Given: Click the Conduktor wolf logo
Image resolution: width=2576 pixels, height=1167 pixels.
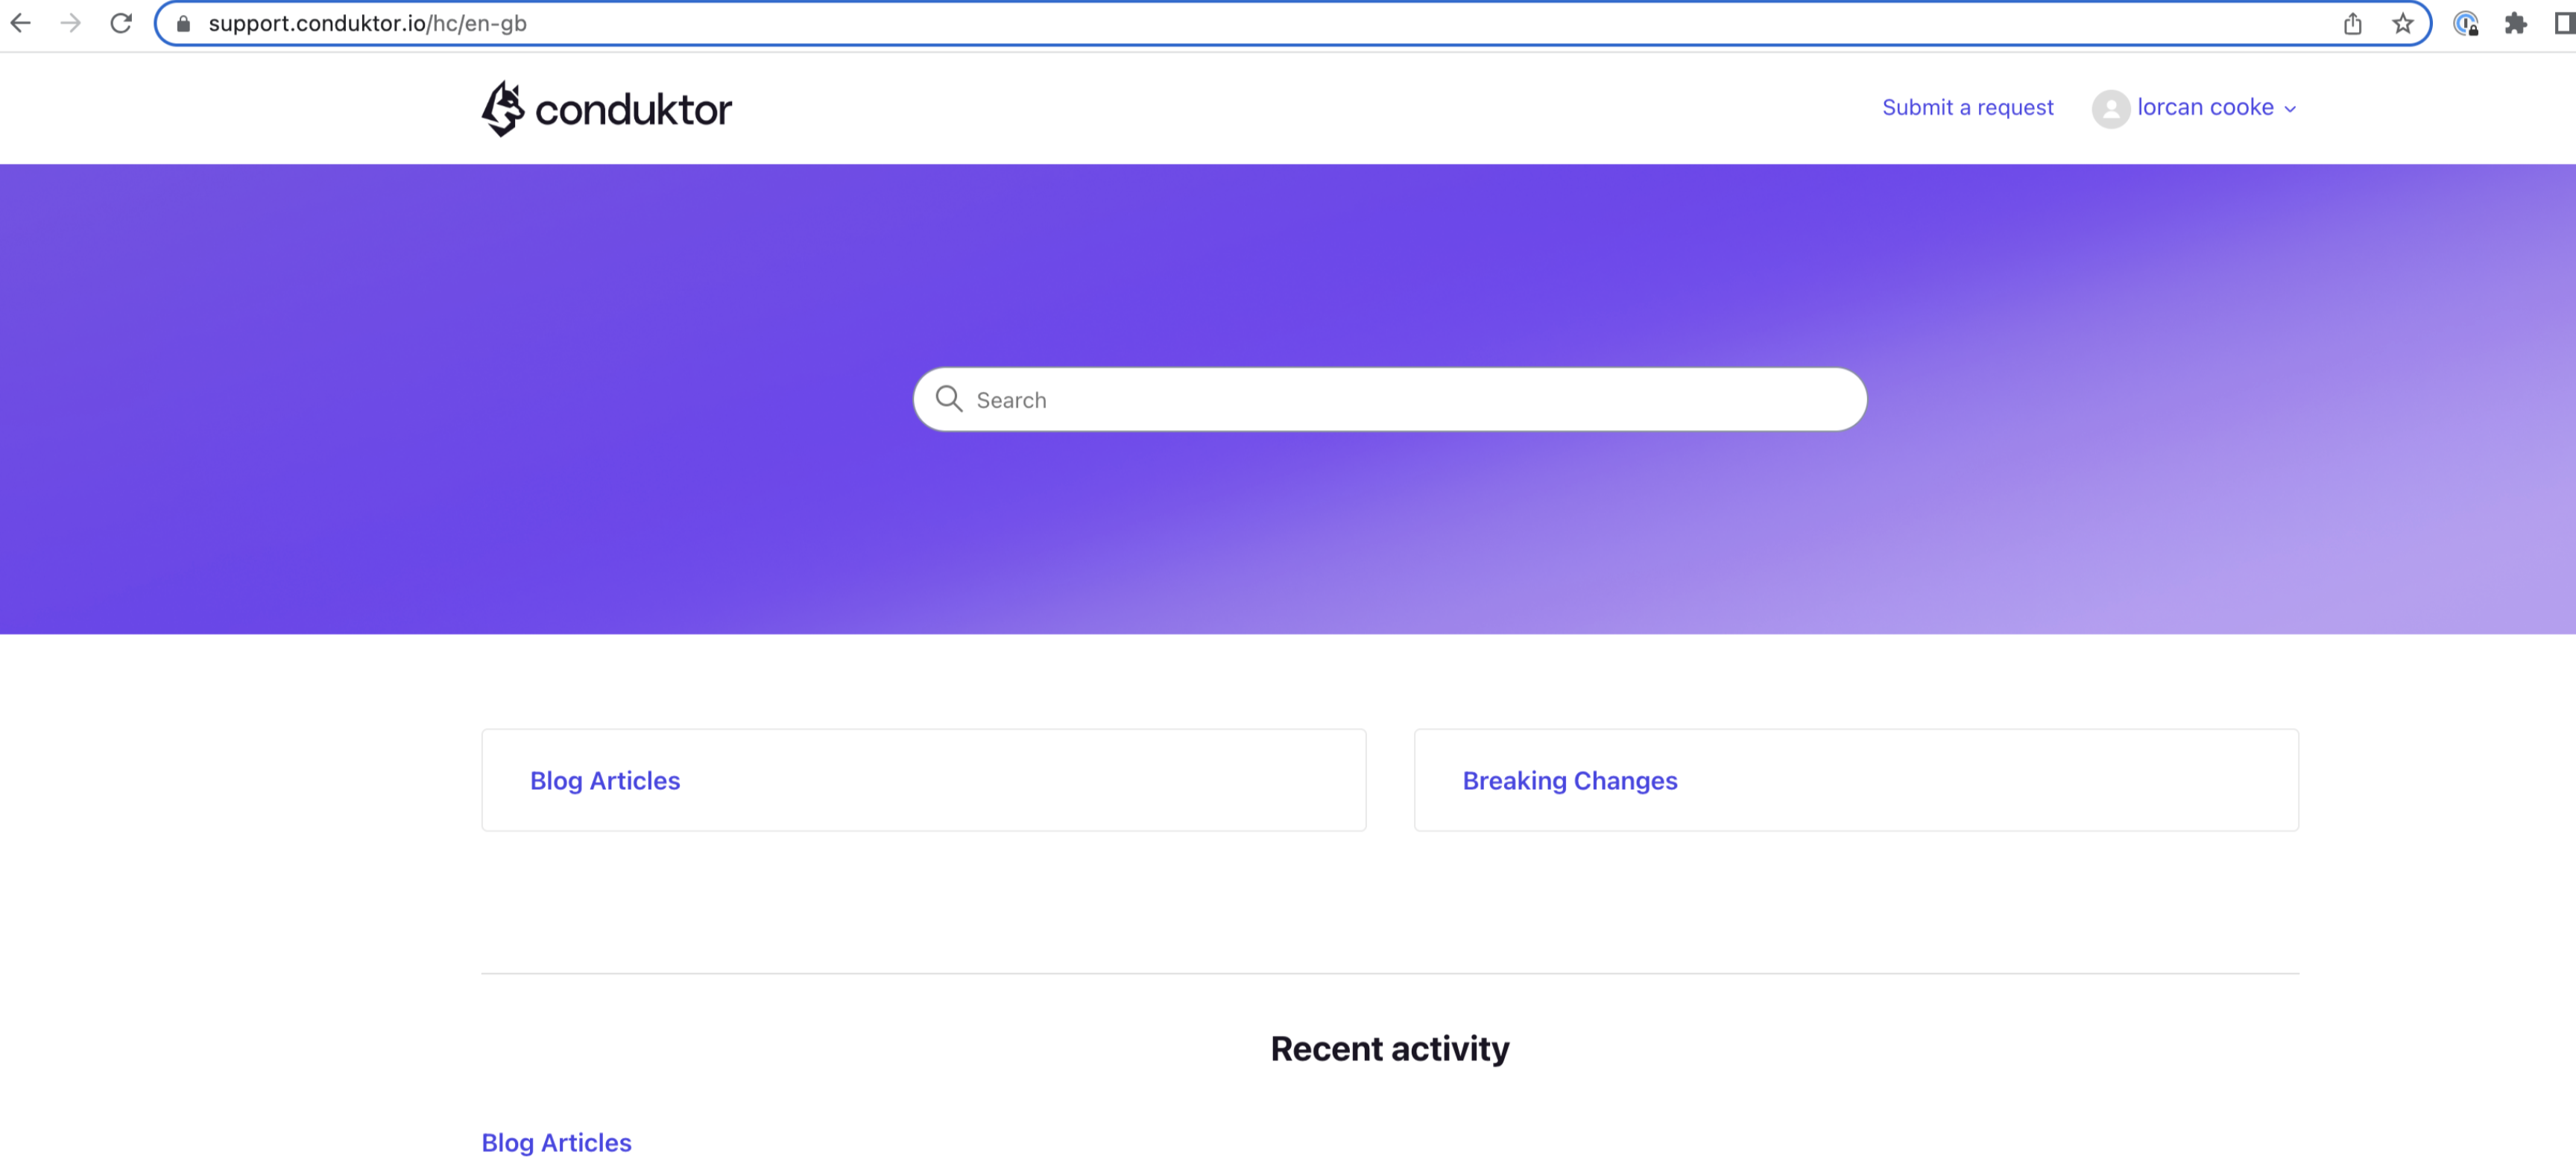Looking at the screenshot, I should point(504,108).
